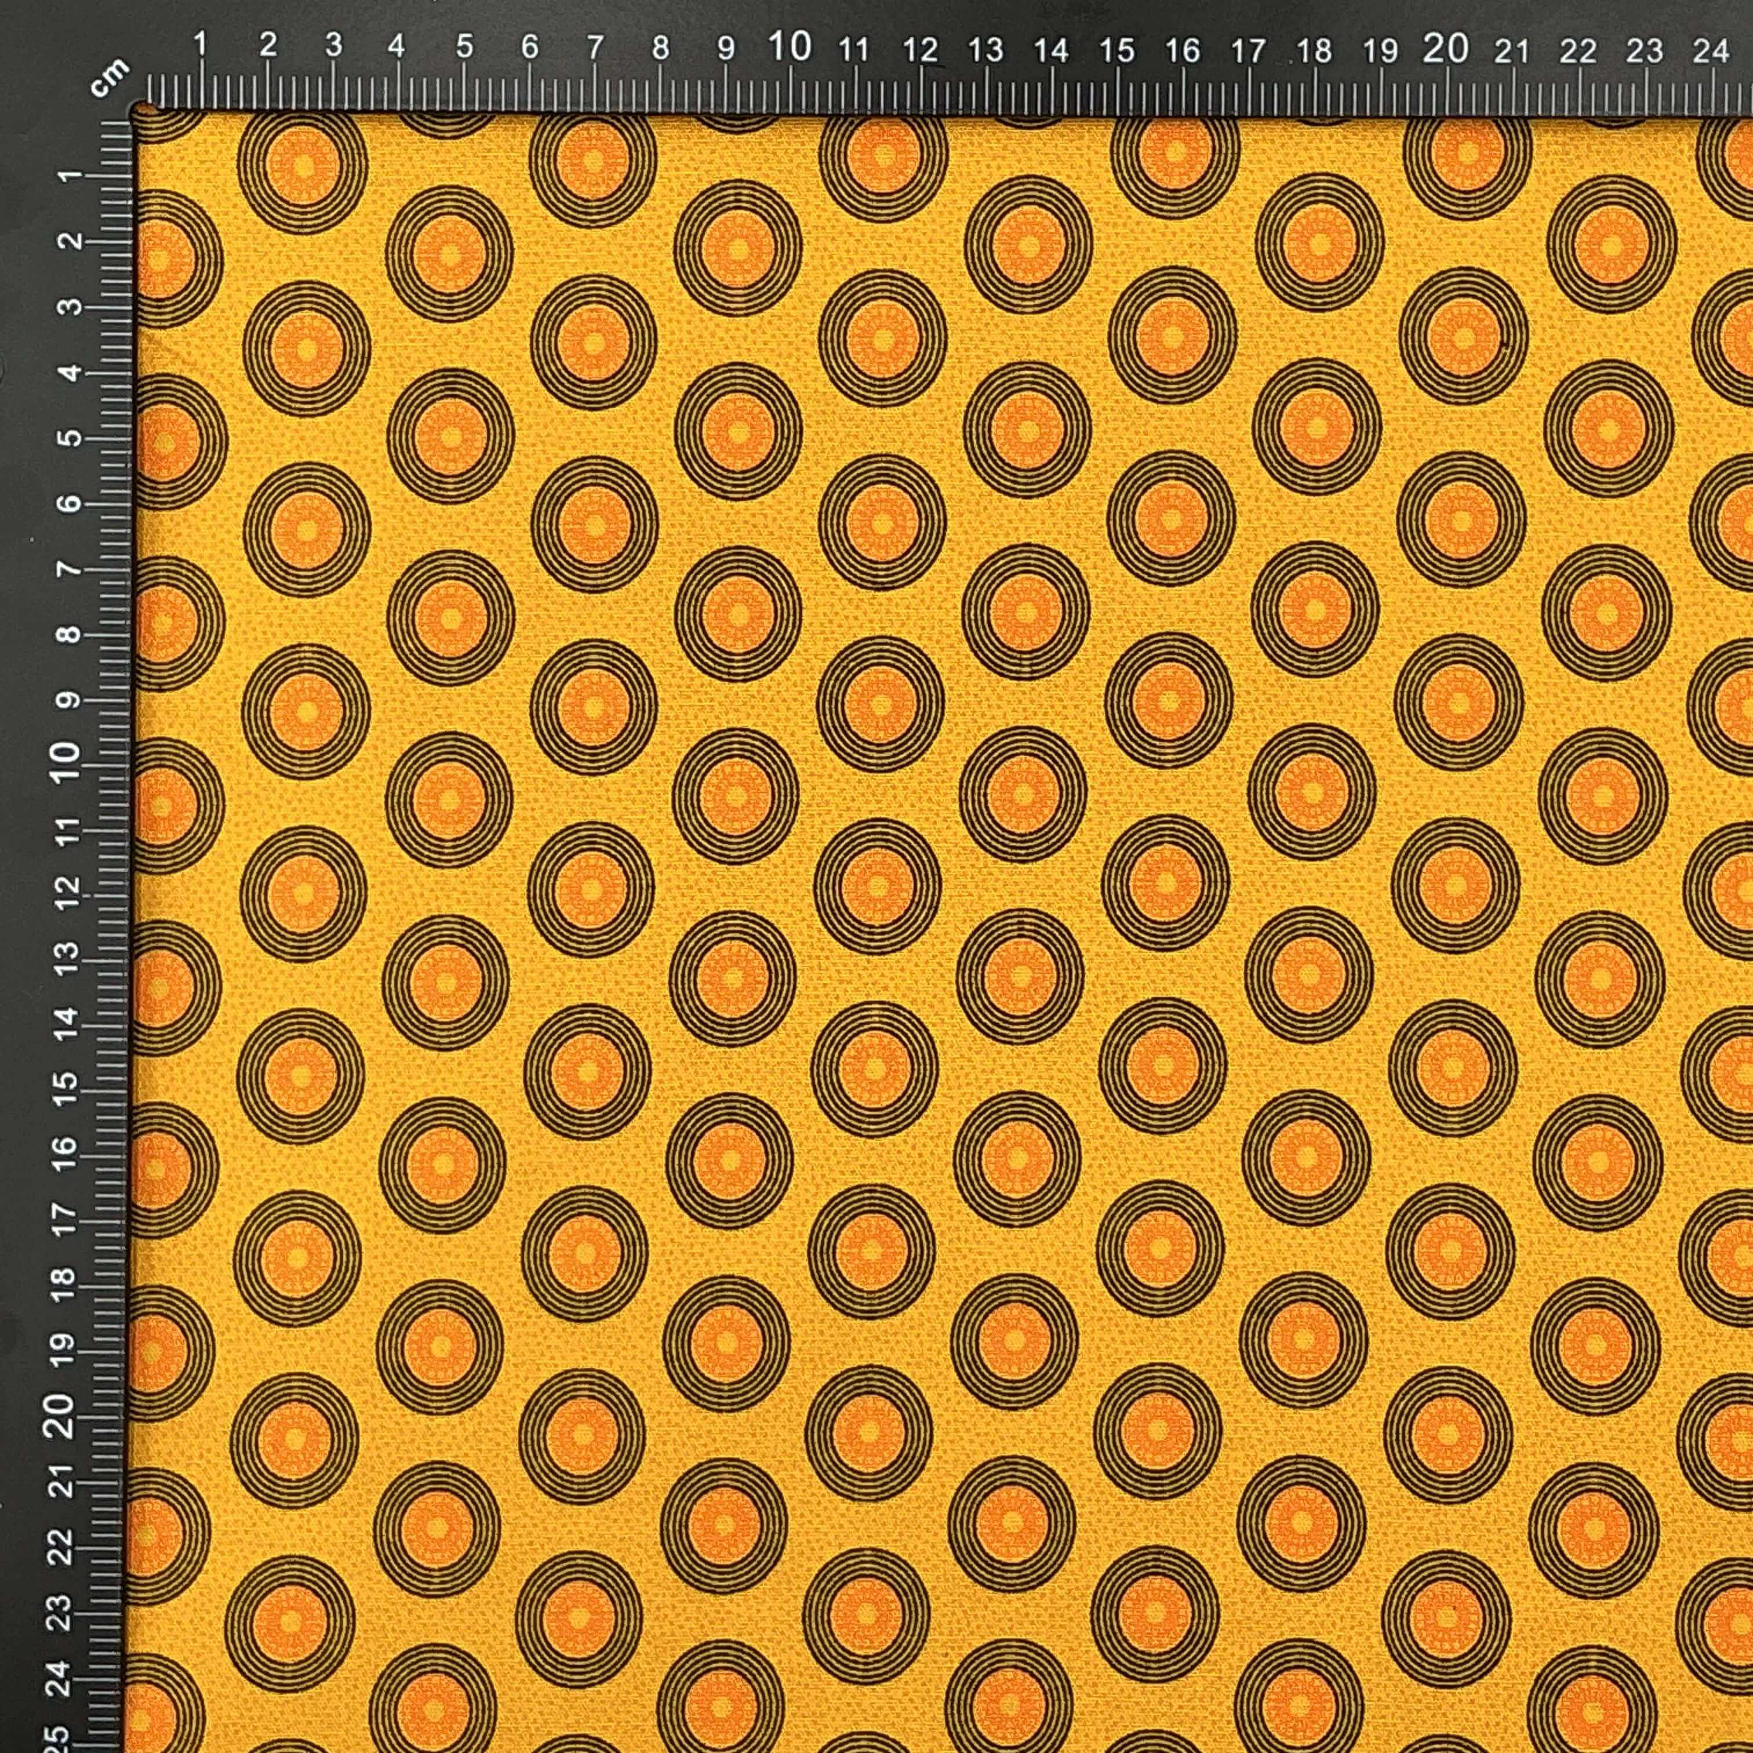Screen dimensions: 1753x1753
Task: Select the number 3 on the horizontal ruler
Action: tap(334, 45)
